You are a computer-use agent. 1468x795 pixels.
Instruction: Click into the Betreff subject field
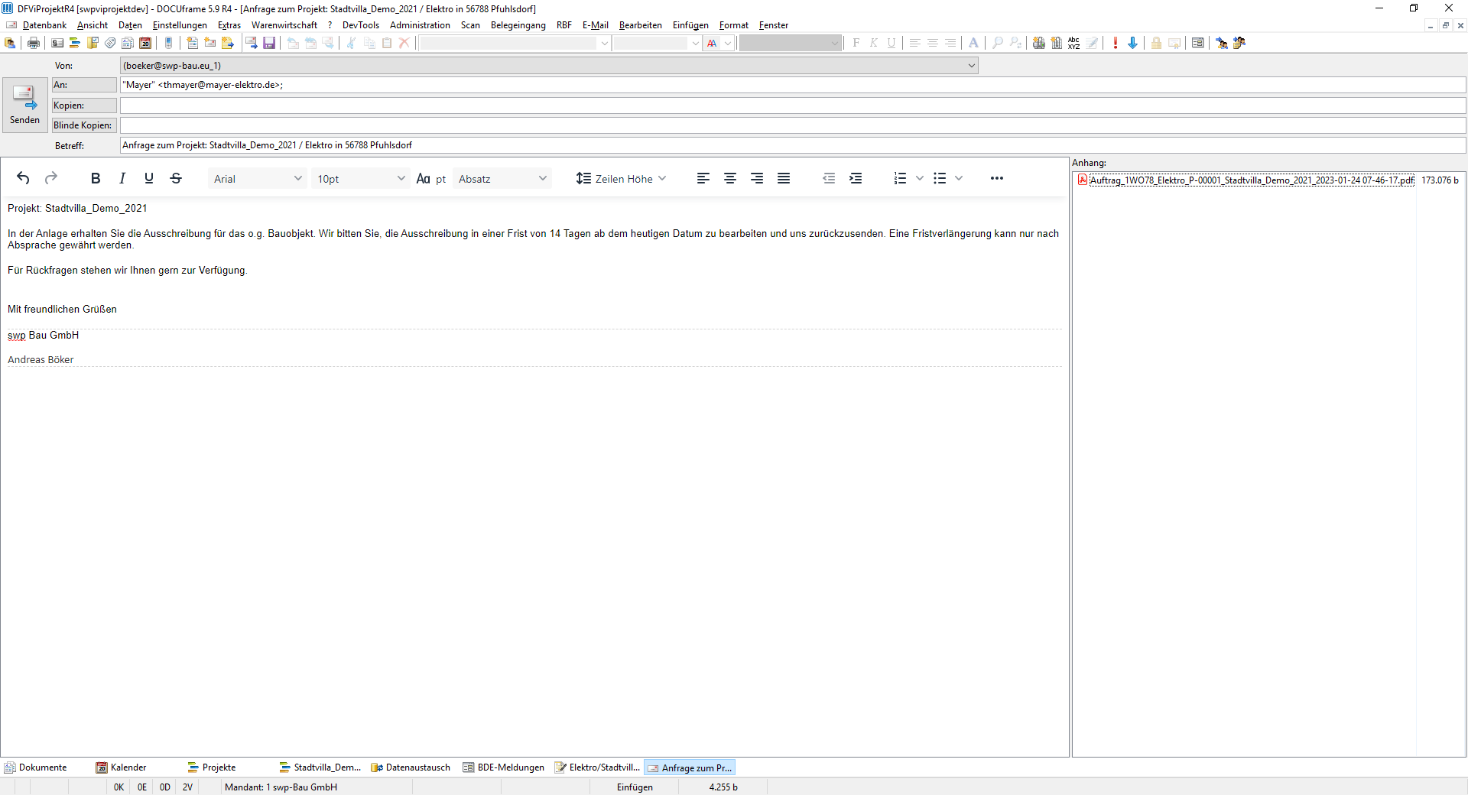793,145
